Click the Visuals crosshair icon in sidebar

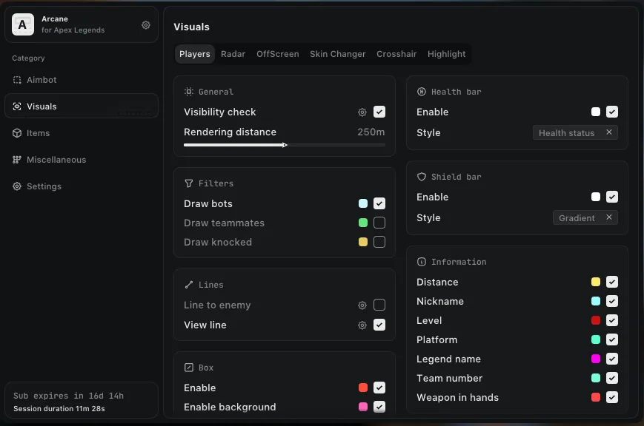coord(17,106)
